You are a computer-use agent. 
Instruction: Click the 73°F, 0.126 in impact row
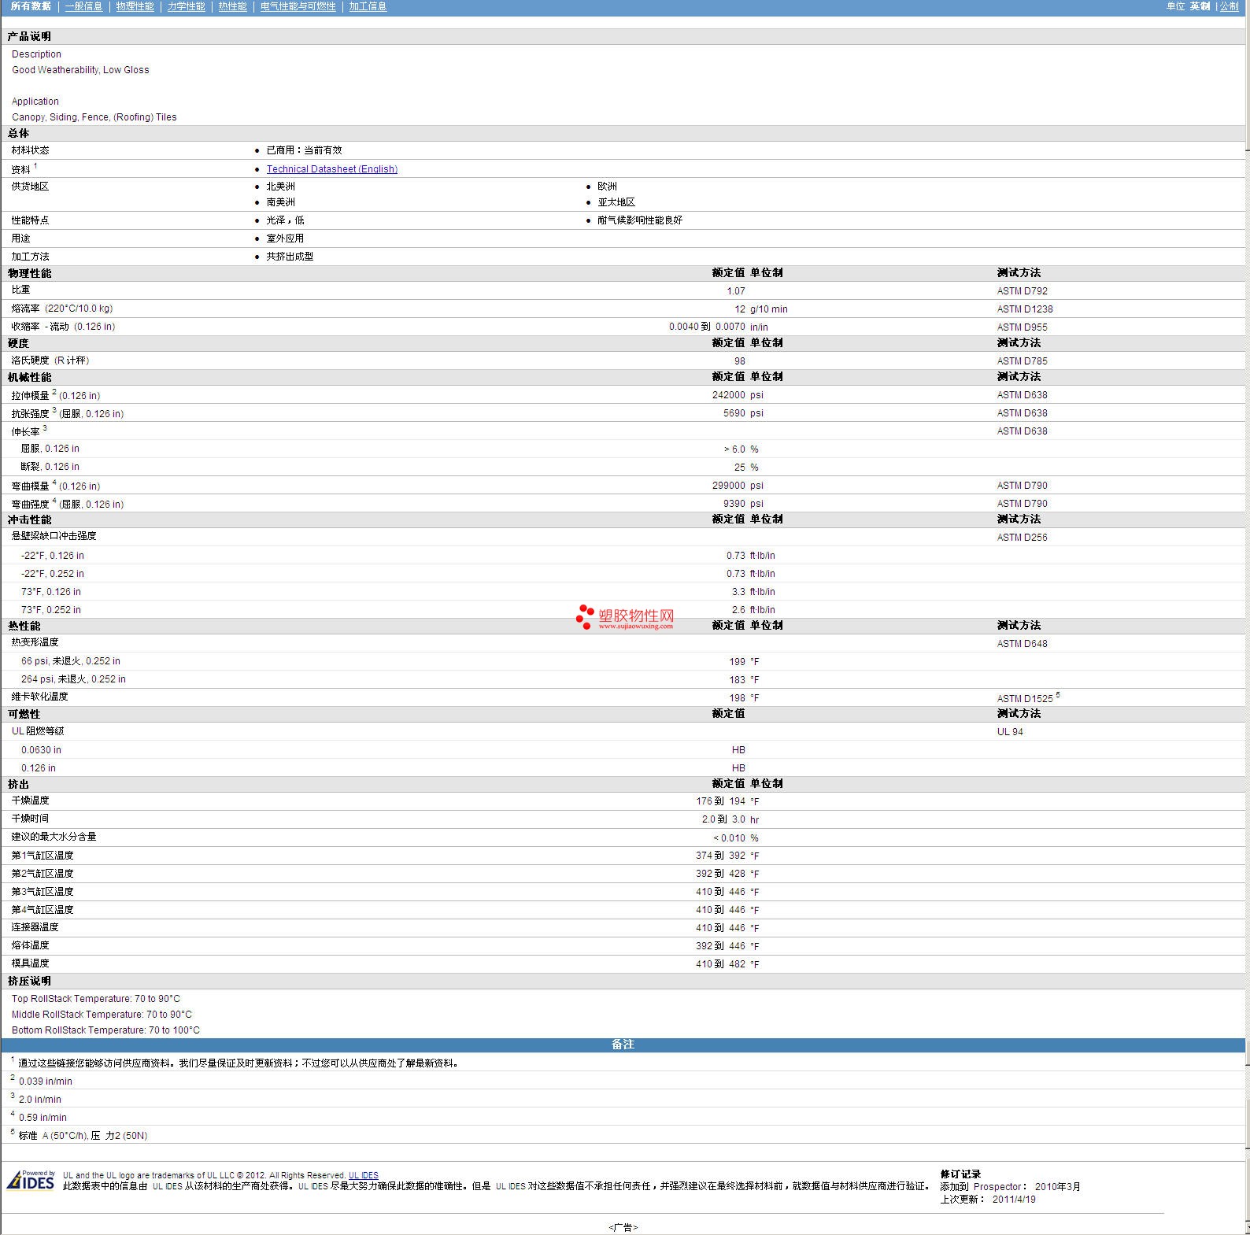pos(623,592)
